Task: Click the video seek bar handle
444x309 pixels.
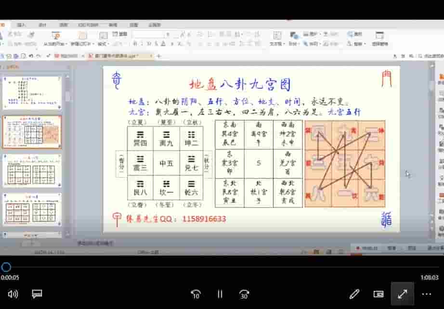Action: [6, 267]
